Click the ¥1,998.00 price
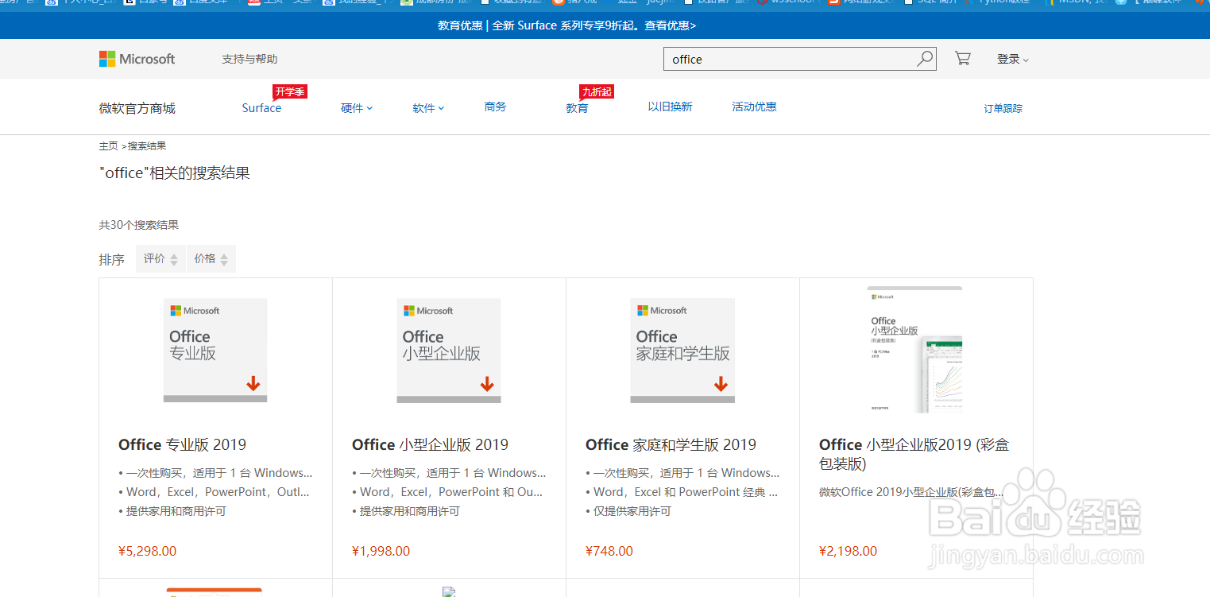The width and height of the screenshot is (1210, 597). (381, 551)
